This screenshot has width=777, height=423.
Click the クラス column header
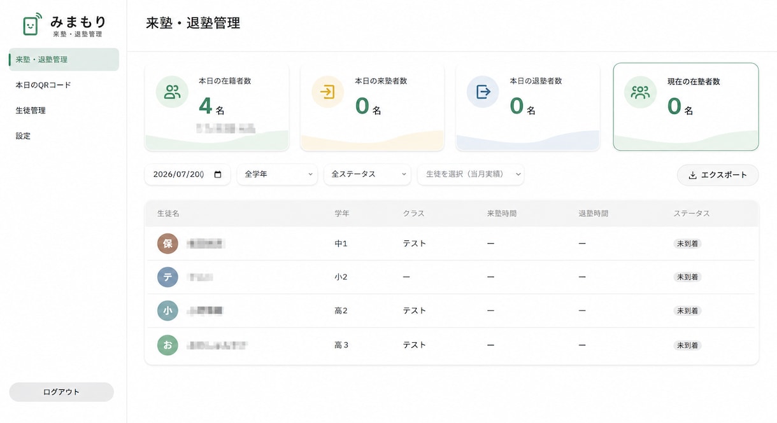(x=413, y=214)
